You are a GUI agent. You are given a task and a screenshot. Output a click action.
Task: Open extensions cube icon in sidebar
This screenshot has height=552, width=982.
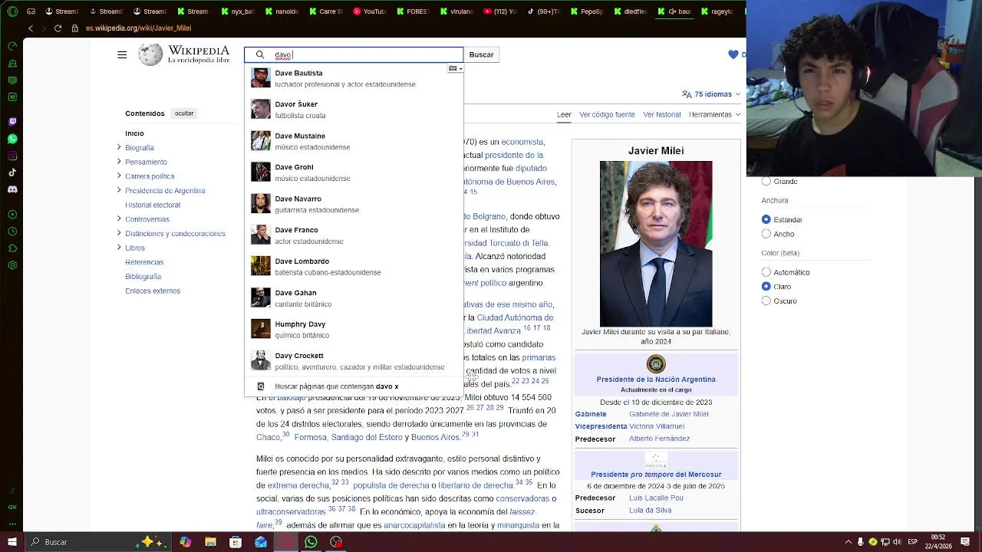pos(12,248)
